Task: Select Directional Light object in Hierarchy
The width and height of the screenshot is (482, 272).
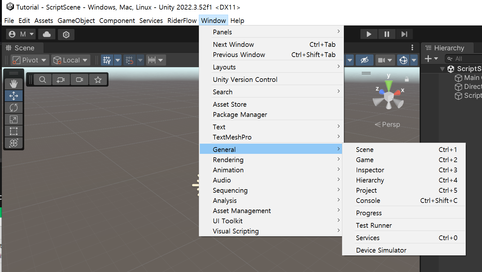Action: [468, 87]
